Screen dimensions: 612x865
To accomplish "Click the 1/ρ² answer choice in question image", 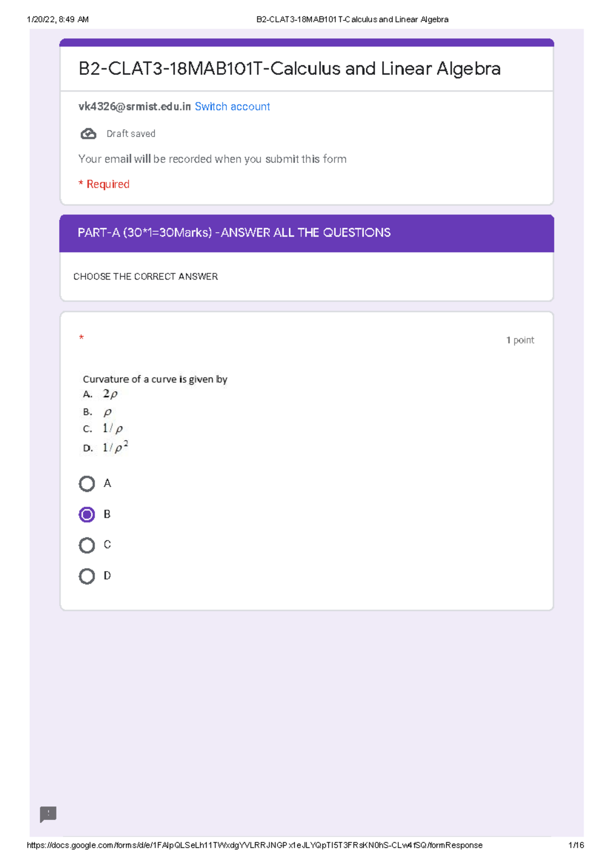I will point(115,447).
